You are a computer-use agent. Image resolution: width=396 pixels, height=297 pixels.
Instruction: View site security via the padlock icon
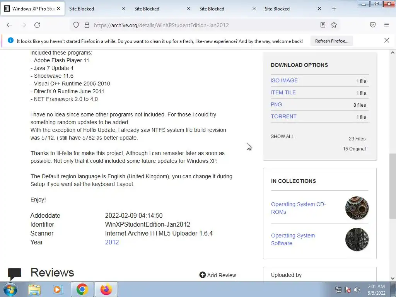pyautogui.click(x=87, y=25)
